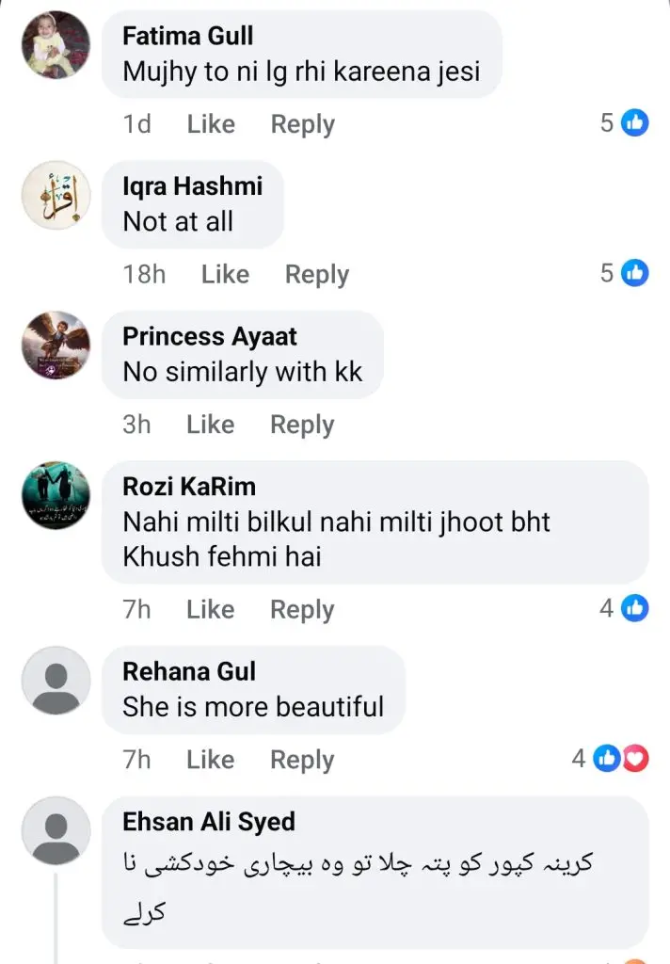Open Fatima Gull's profile picture

coord(56,44)
